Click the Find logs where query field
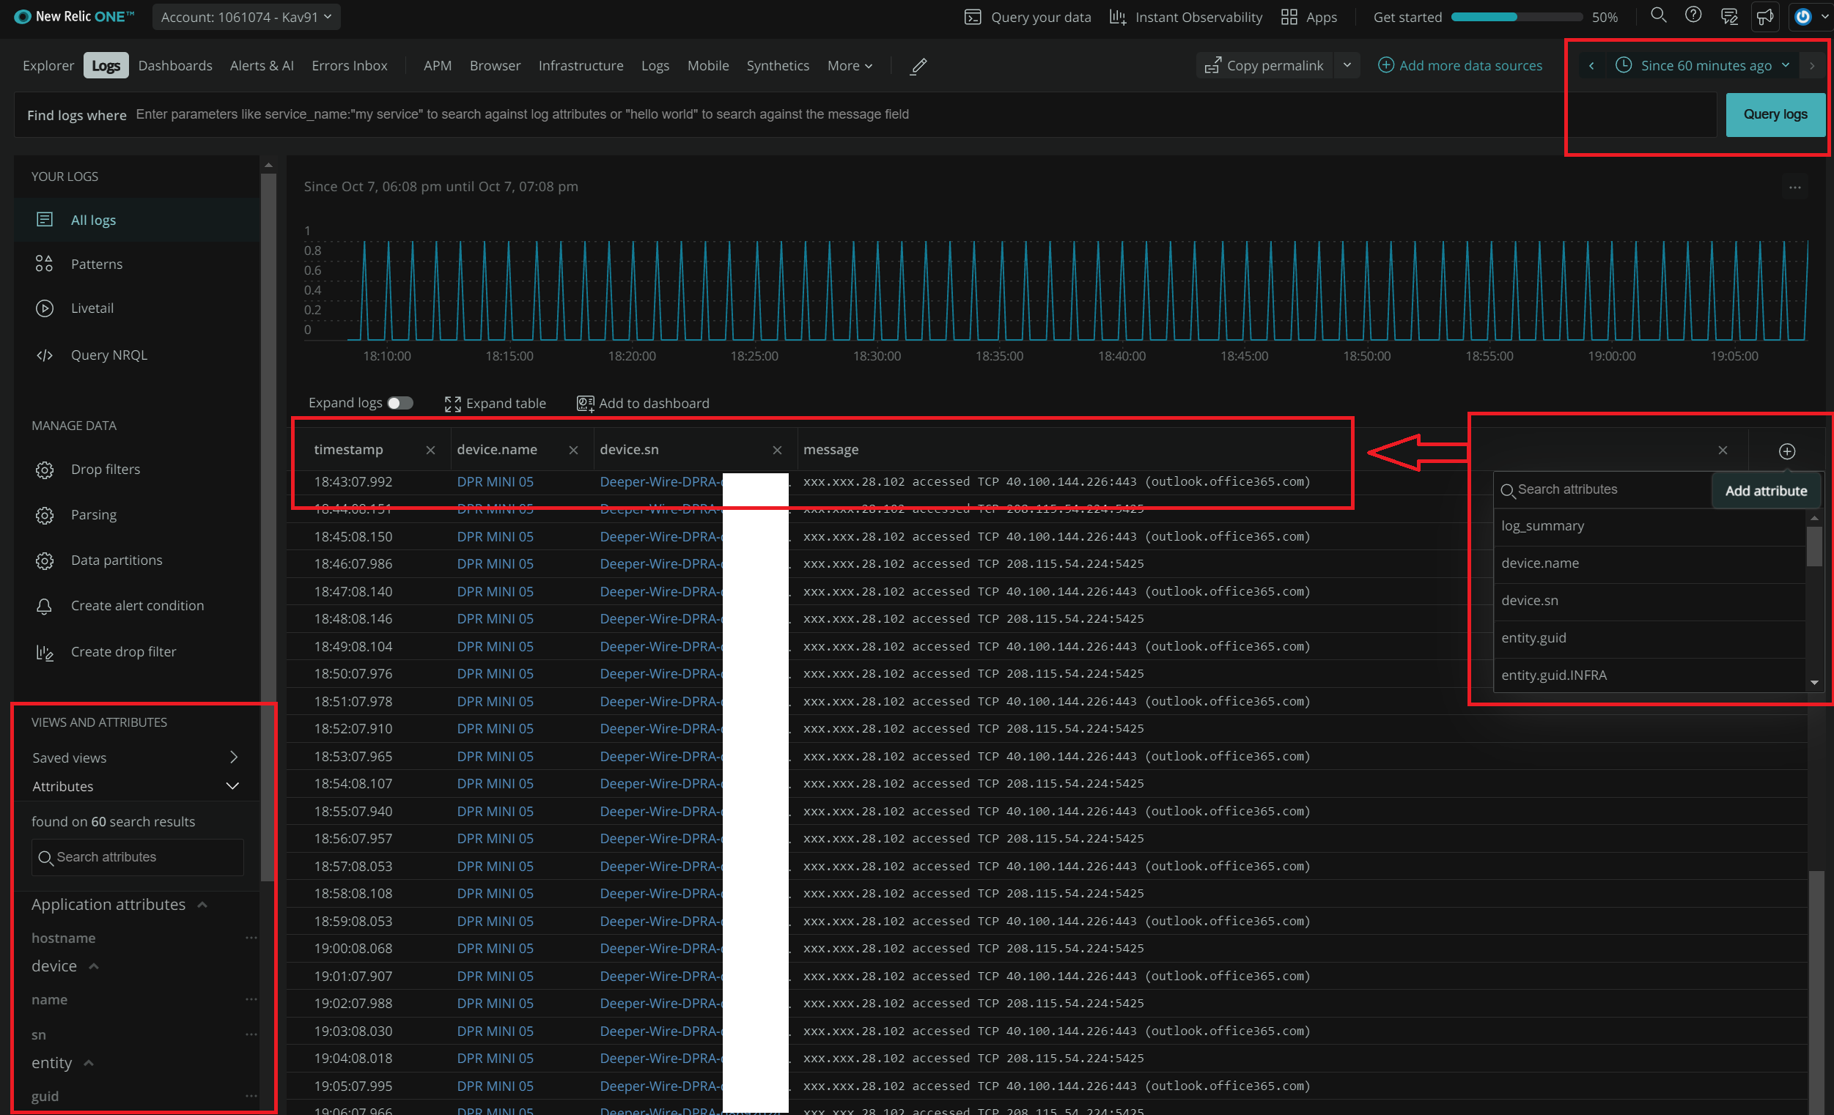This screenshot has height=1115, width=1834. pyautogui.click(x=819, y=114)
